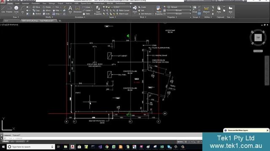Expand the Block panel
This screenshot has width=270, height=151.
[143, 17]
